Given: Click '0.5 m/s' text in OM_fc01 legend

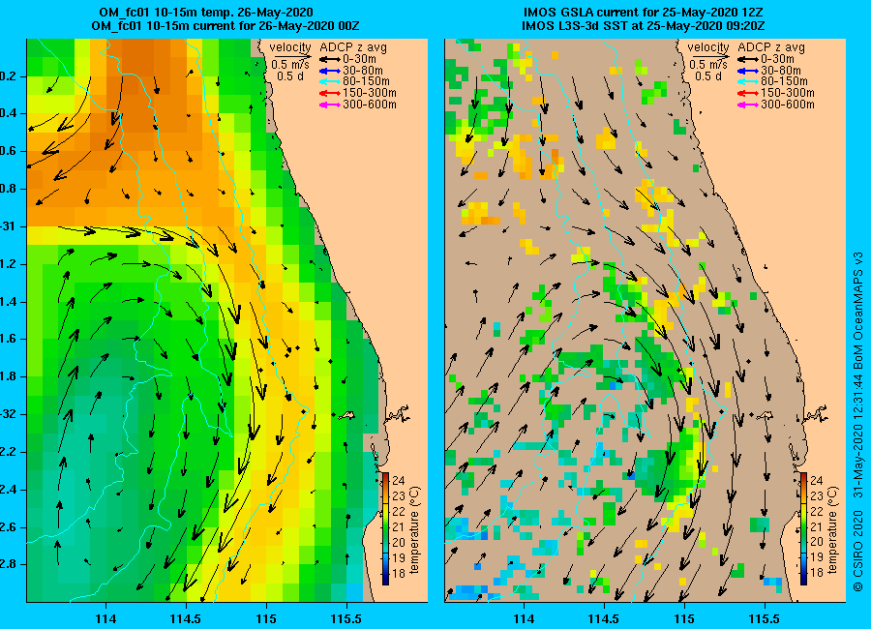Looking at the screenshot, I should 290,65.
